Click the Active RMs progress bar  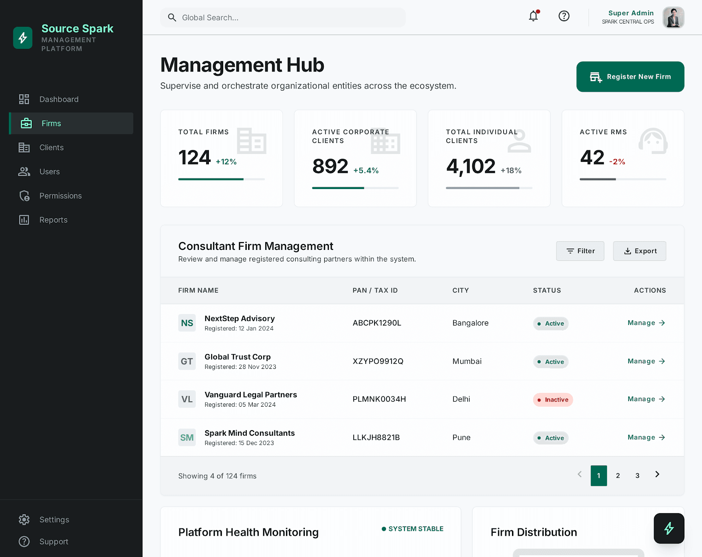(x=623, y=179)
